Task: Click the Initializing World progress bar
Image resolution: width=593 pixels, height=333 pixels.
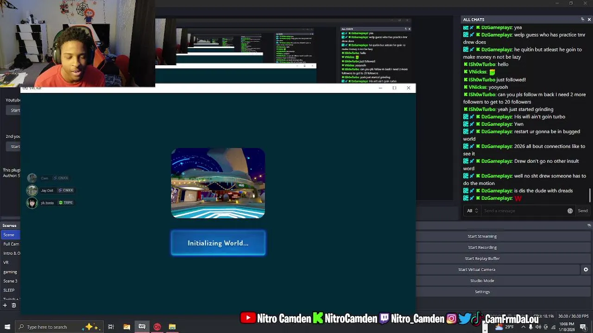Action: [218, 243]
